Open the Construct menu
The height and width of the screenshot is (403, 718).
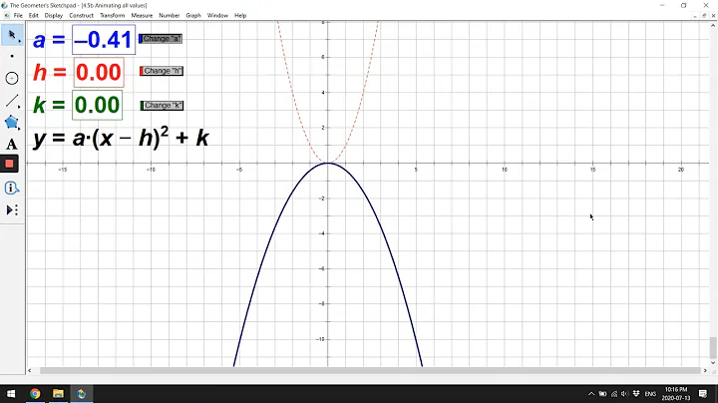(x=81, y=16)
